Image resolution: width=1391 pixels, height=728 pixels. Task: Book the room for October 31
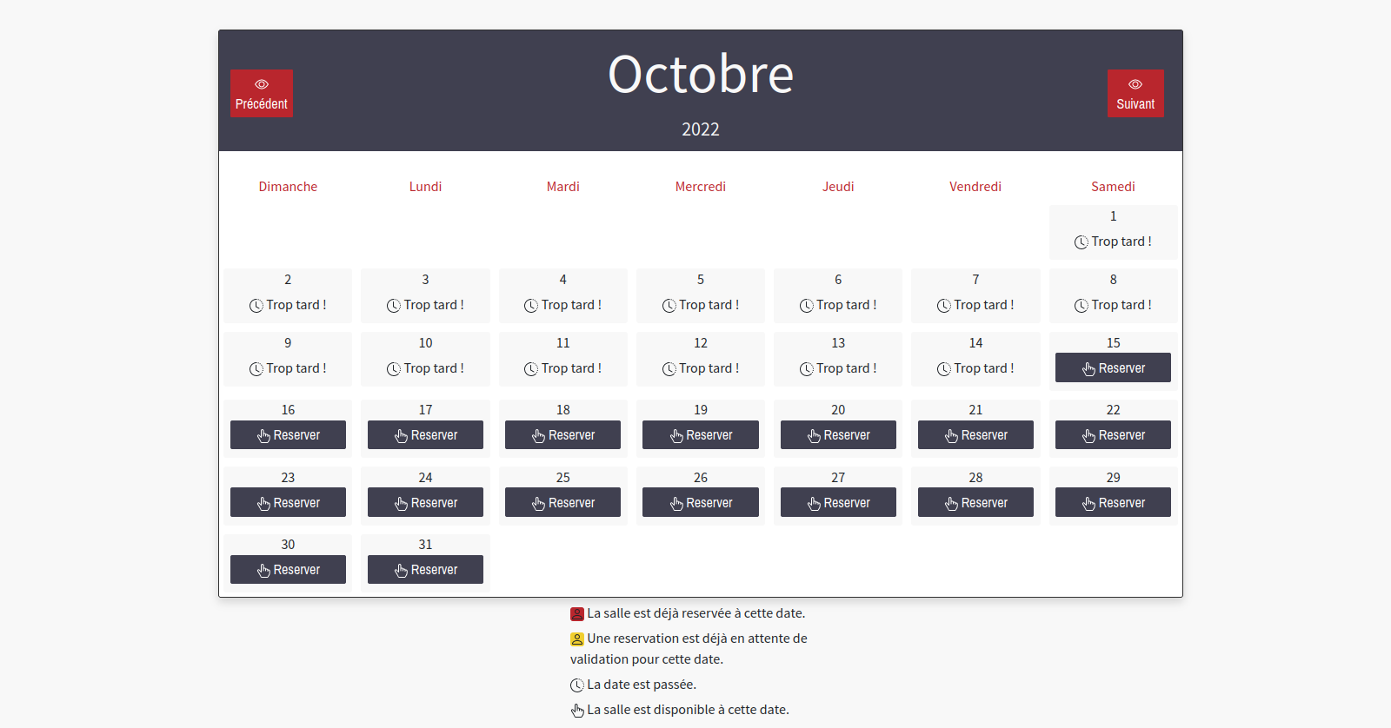click(425, 570)
